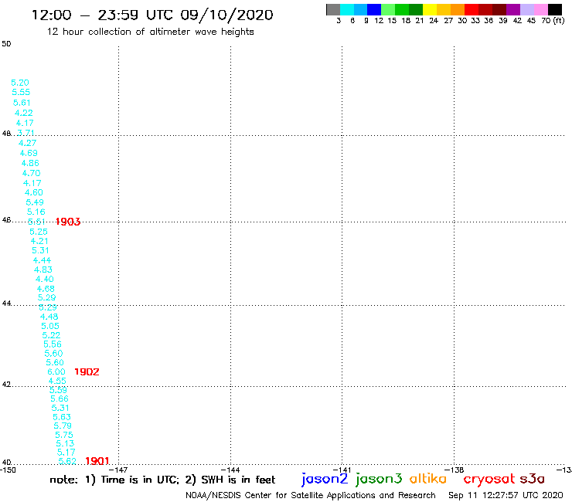Select the longitude axis label -144
This screenshot has width=572, height=502.
(230, 470)
